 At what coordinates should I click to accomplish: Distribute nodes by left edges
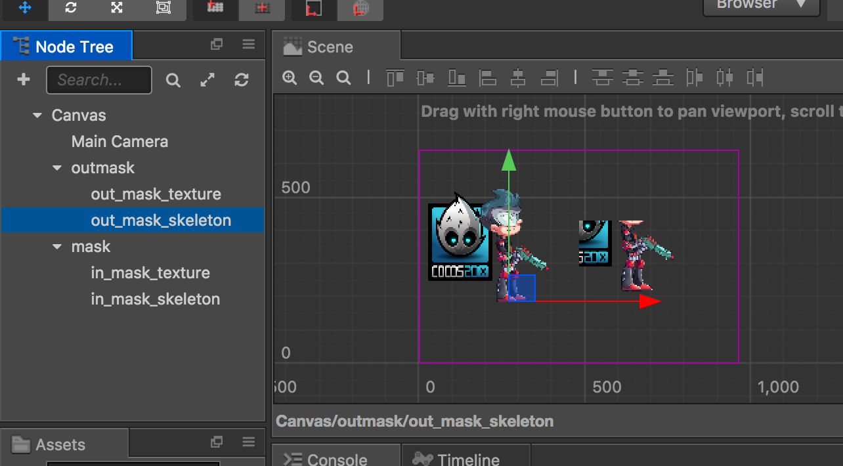[x=694, y=78]
